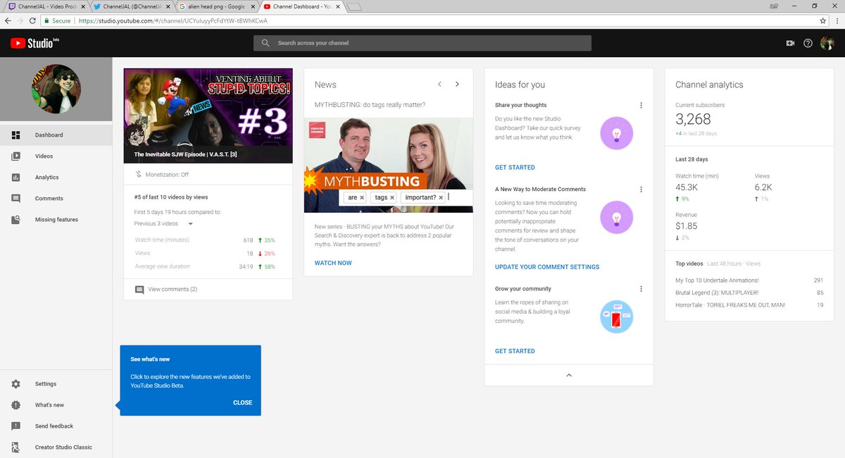Viewport: 845px width, 458px height.
Task: Open Creator Studio Classic in sidebar
Action: [56, 447]
